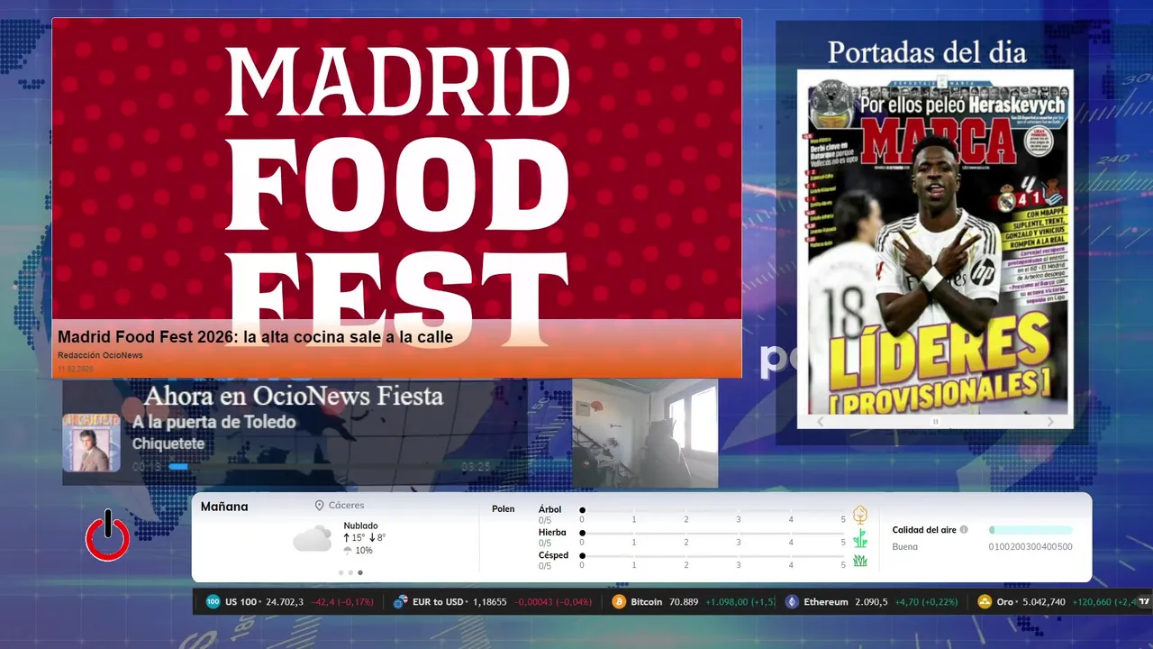The height and width of the screenshot is (649, 1153).
Task: Select the second weather carousel dot
Action: 350,572
